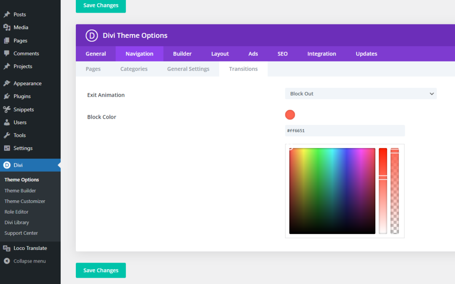Click the Divi logo in the header
Image resolution: width=455 pixels, height=284 pixels.
click(92, 35)
